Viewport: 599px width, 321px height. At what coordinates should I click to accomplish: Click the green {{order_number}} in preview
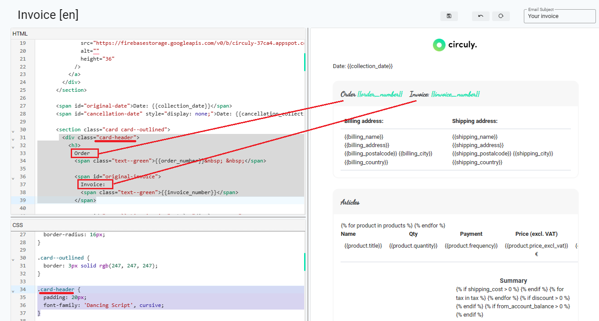pyautogui.click(x=380, y=94)
